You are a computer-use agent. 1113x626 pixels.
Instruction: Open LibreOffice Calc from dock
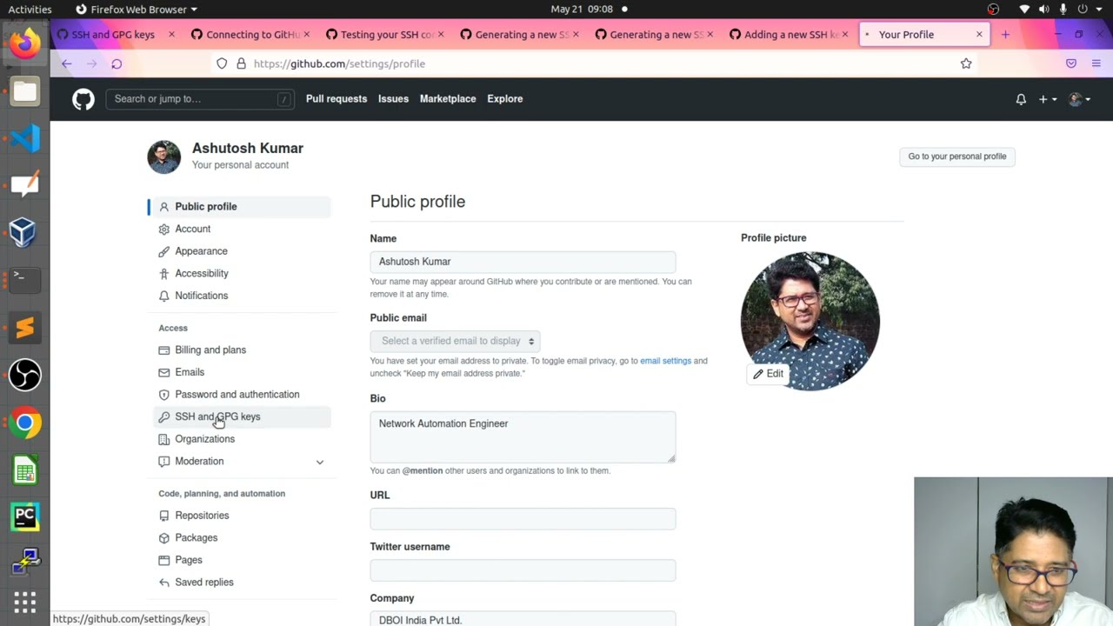(x=24, y=470)
